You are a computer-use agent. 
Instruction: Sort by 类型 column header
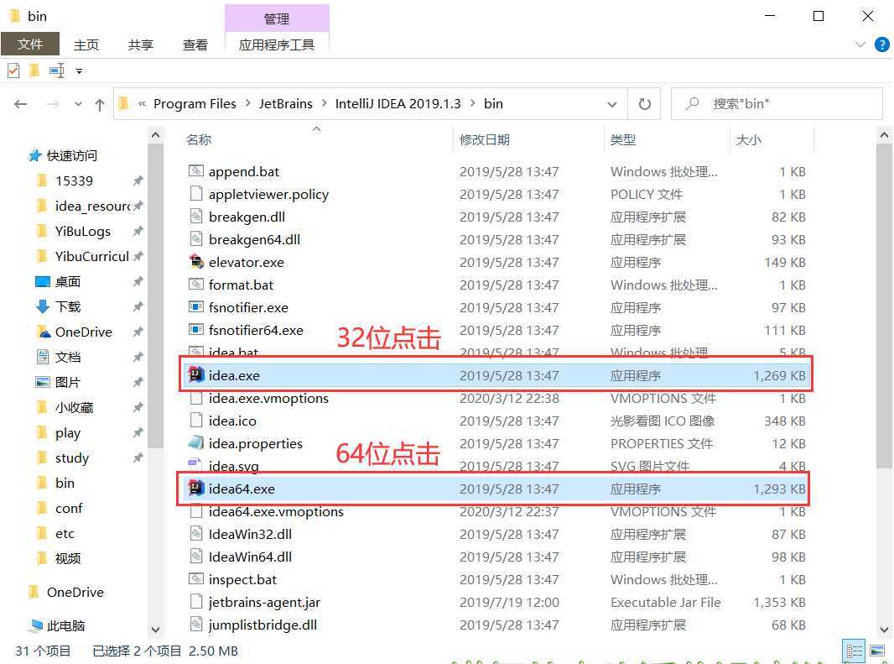(x=622, y=140)
